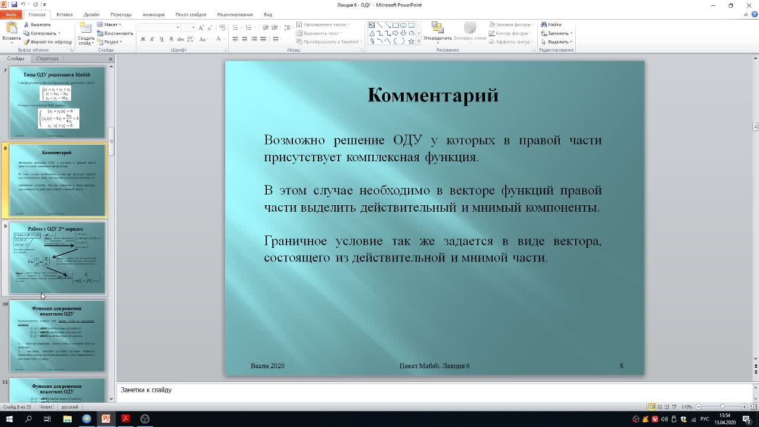Click the Decrease font size icon

[x=210, y=28]
